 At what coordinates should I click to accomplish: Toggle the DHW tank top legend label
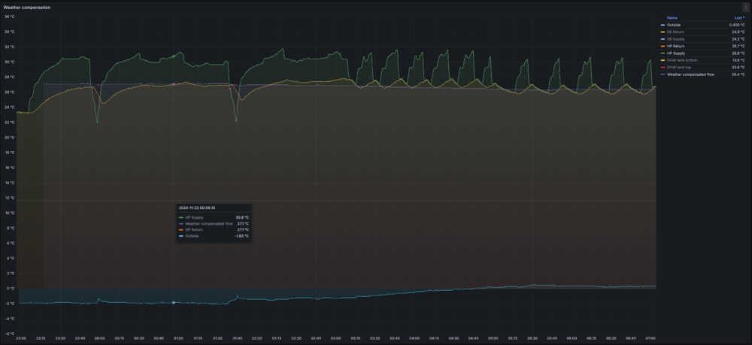pos(678,68)
